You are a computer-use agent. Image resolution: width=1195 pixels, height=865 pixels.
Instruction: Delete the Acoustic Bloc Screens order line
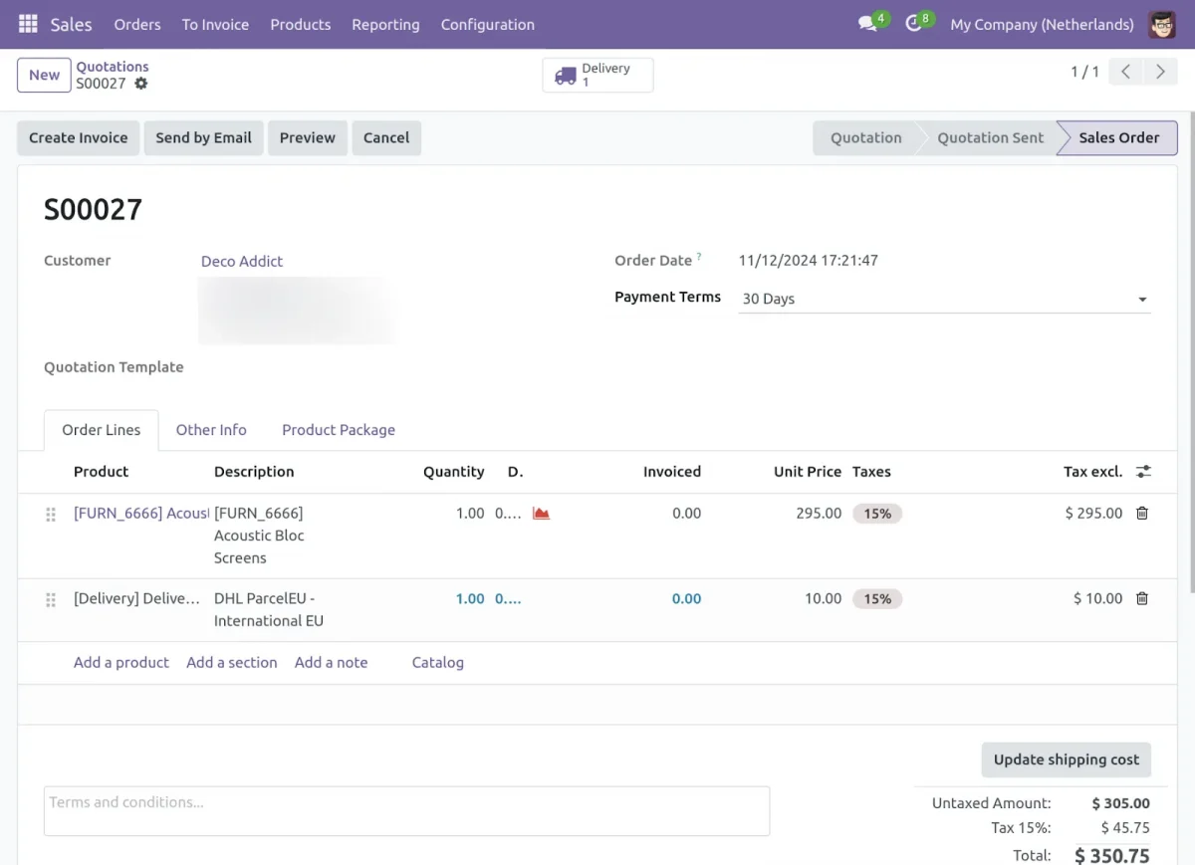point(1142,514)
